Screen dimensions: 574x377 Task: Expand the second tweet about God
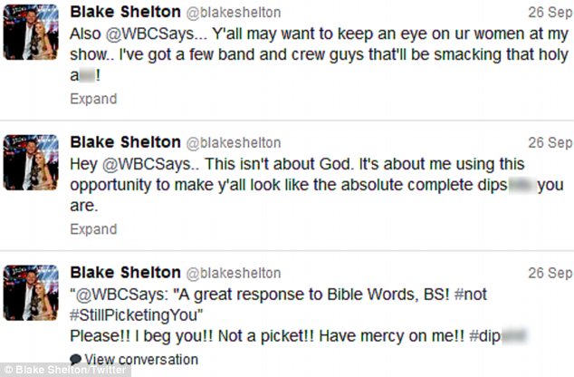click(x=93, y=229)
